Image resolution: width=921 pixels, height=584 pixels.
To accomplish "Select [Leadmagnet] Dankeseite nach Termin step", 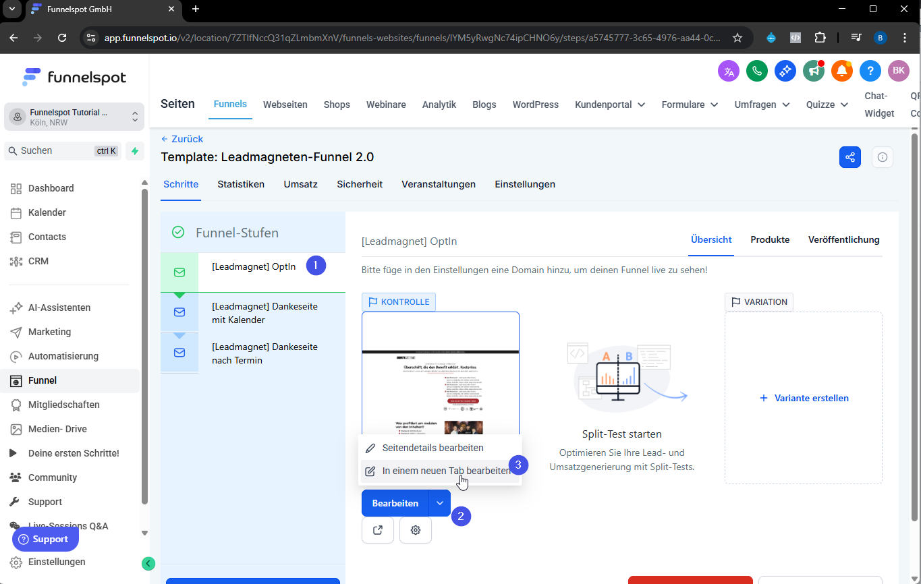I will tap(253, 353).
